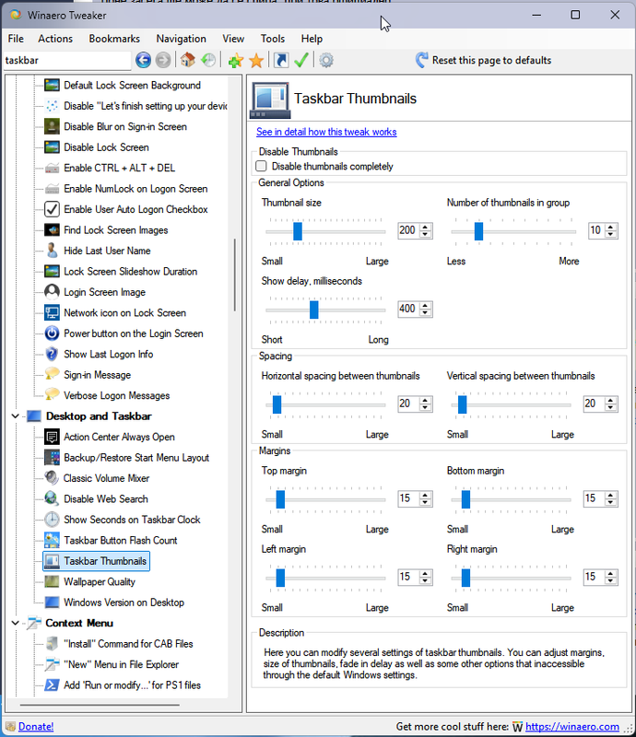Select Lock Screen Slideshow Duration item
Screen dimensions: 636x737
point(130,271)
